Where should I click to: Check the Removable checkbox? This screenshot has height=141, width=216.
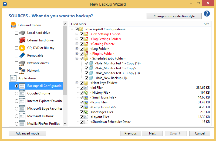pos(16,55)
